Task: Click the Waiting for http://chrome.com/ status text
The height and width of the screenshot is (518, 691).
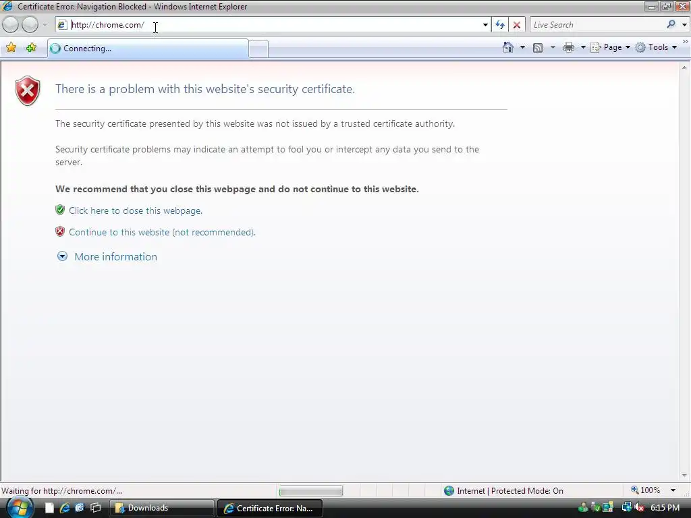Action: coord(61,491)
